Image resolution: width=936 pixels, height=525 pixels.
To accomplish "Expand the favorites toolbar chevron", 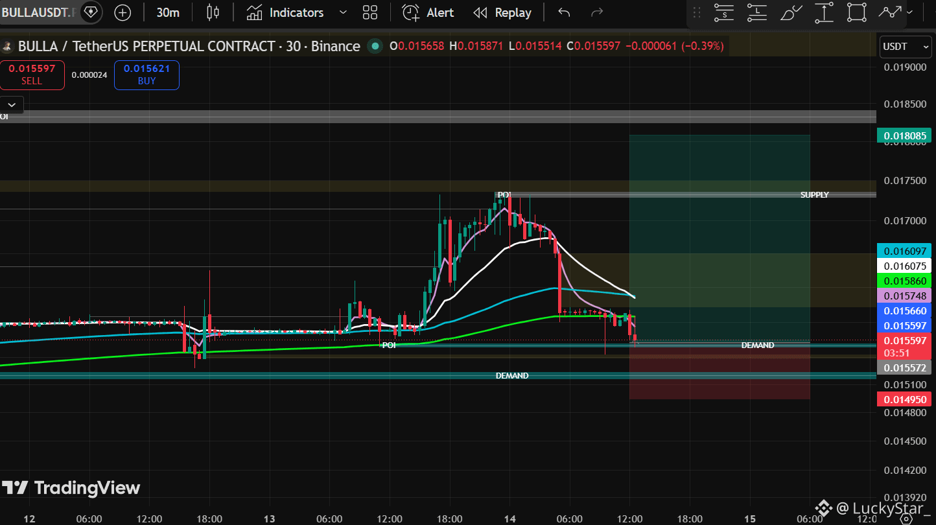I will [910, 12].
